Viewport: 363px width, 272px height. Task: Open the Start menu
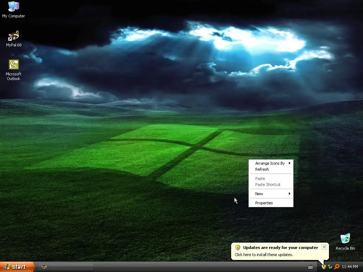(x=17, y=267)
